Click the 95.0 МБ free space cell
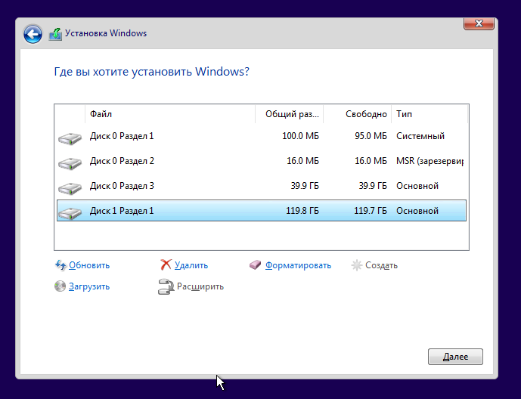Screen dimensions: 521x399 point(371,136)
